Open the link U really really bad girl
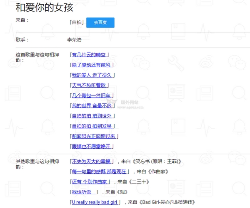This screenshot has height=208, width=250. click(95, 202)
